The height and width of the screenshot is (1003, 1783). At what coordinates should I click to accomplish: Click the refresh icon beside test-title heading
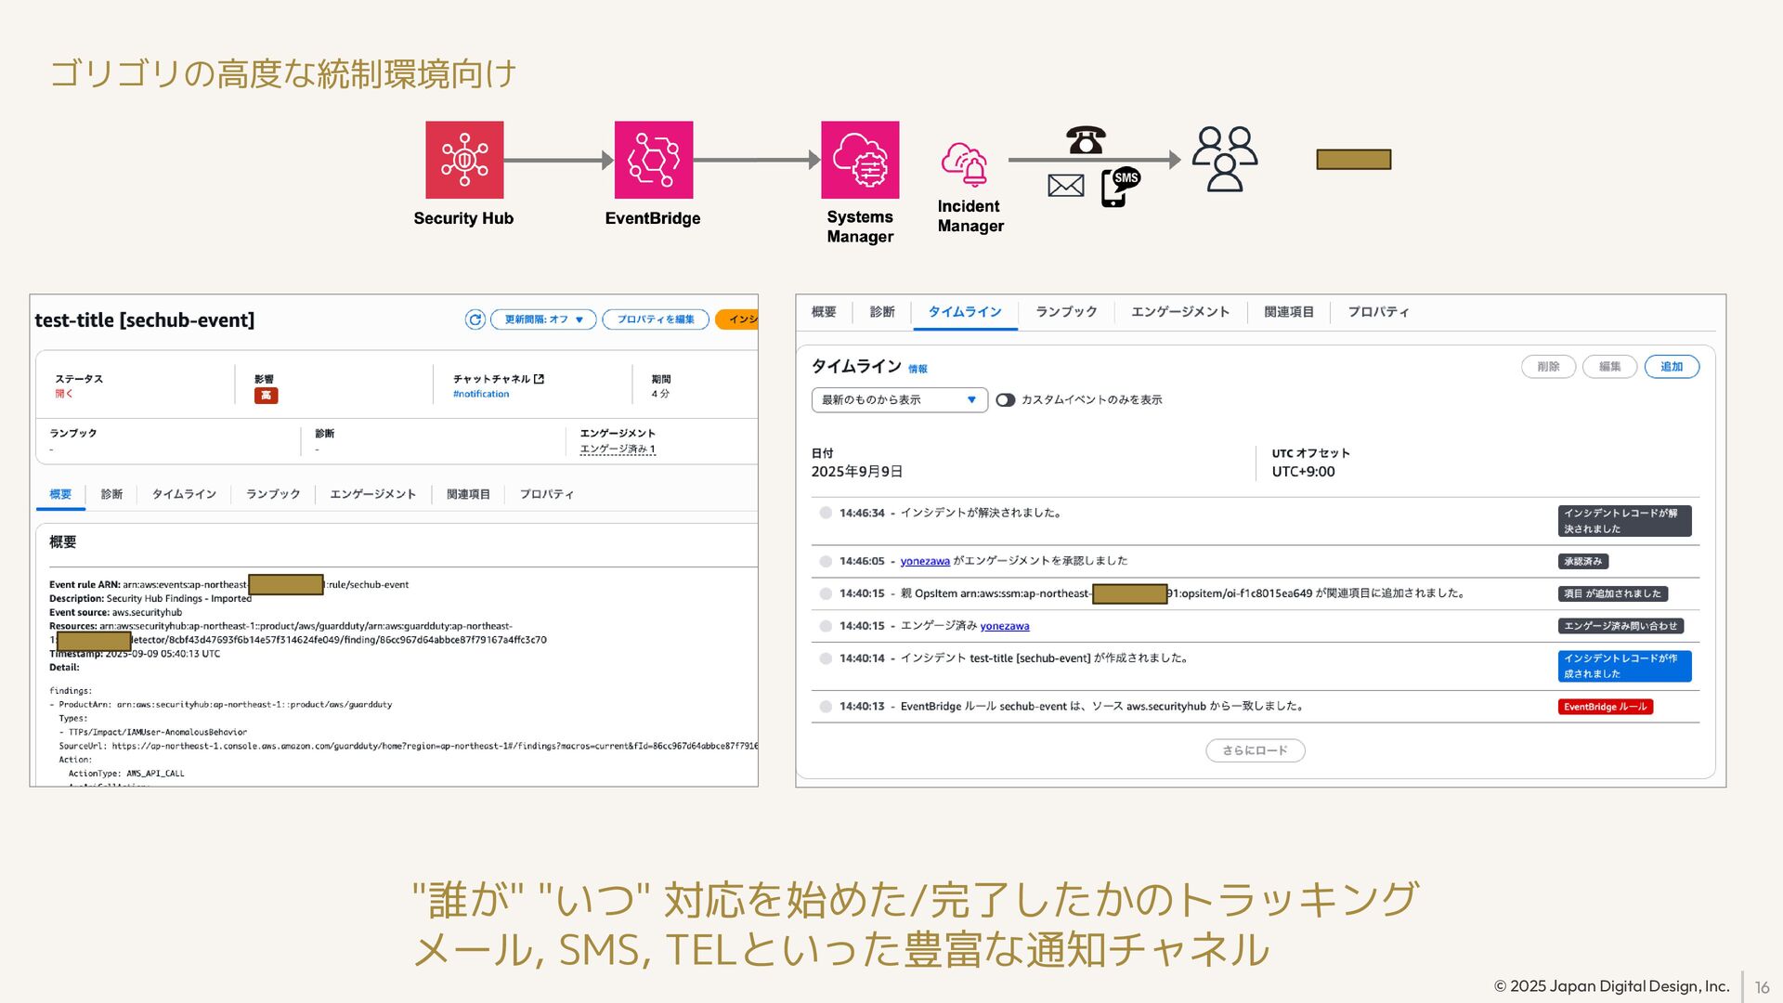(475, 319)
